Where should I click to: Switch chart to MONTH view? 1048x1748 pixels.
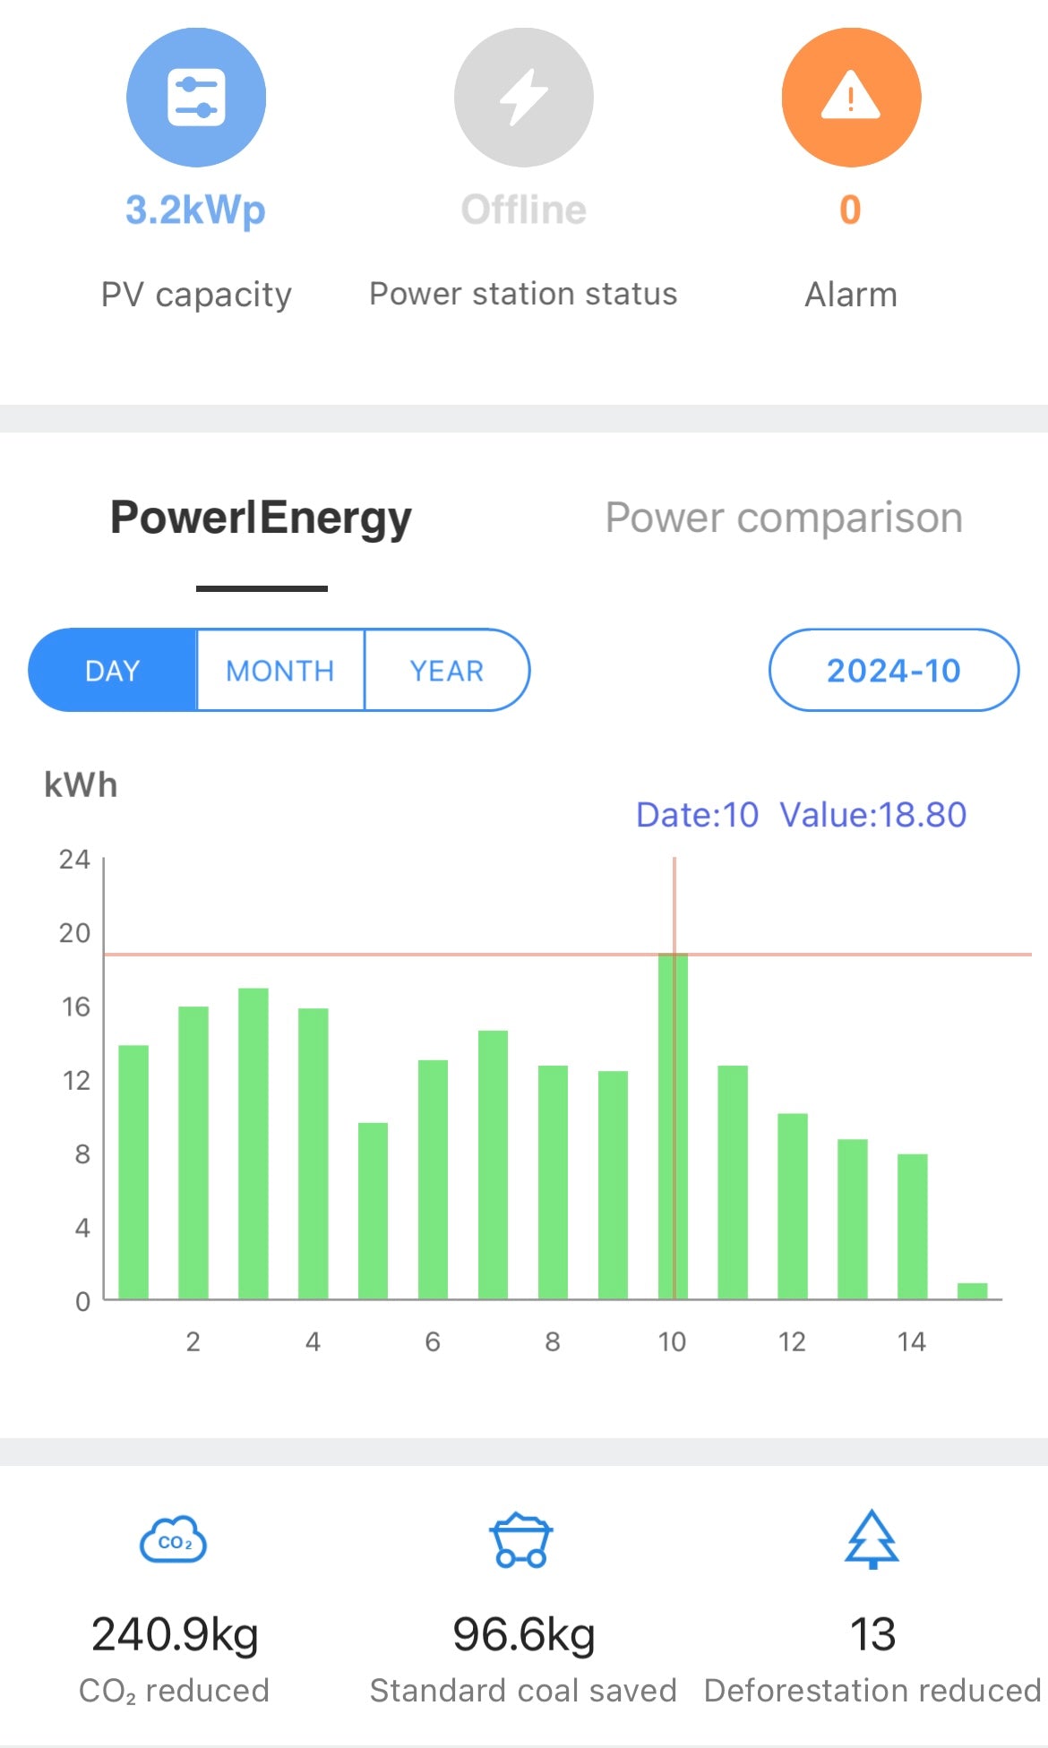(x=280, y=671)
